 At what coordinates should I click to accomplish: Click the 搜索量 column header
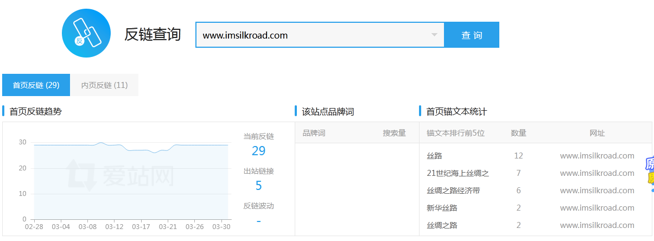click(394, 133)
